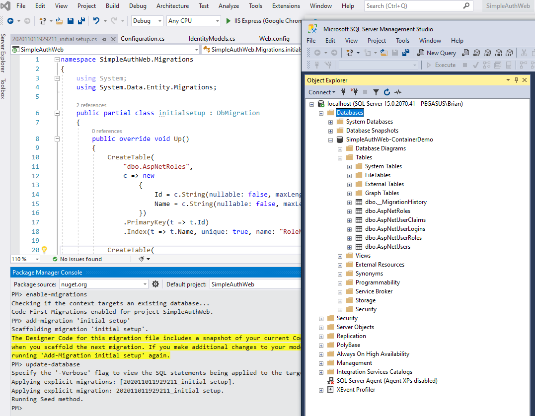Open Analyze menu in Visual Studio
The height and width of the screenshot is (416, 535).
229,6
